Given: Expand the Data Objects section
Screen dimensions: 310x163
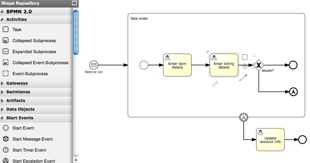Looking at the screenshot, I should click(20, 109).
